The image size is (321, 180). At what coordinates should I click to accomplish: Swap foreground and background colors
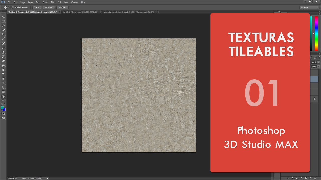[5, 104]
